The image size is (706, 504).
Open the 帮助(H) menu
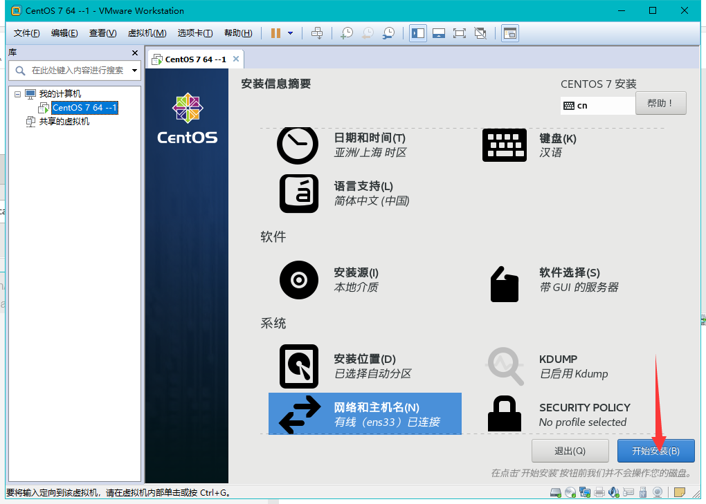[x=238, y=33]
